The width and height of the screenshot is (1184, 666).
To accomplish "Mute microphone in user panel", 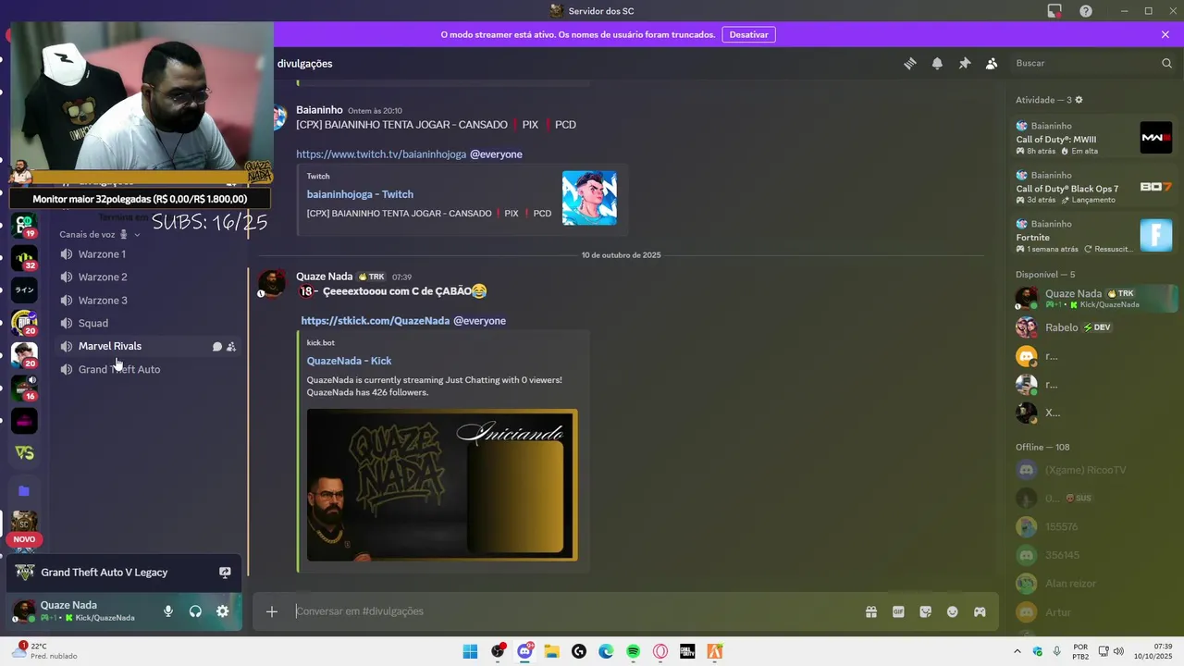I will pos(168,611).
